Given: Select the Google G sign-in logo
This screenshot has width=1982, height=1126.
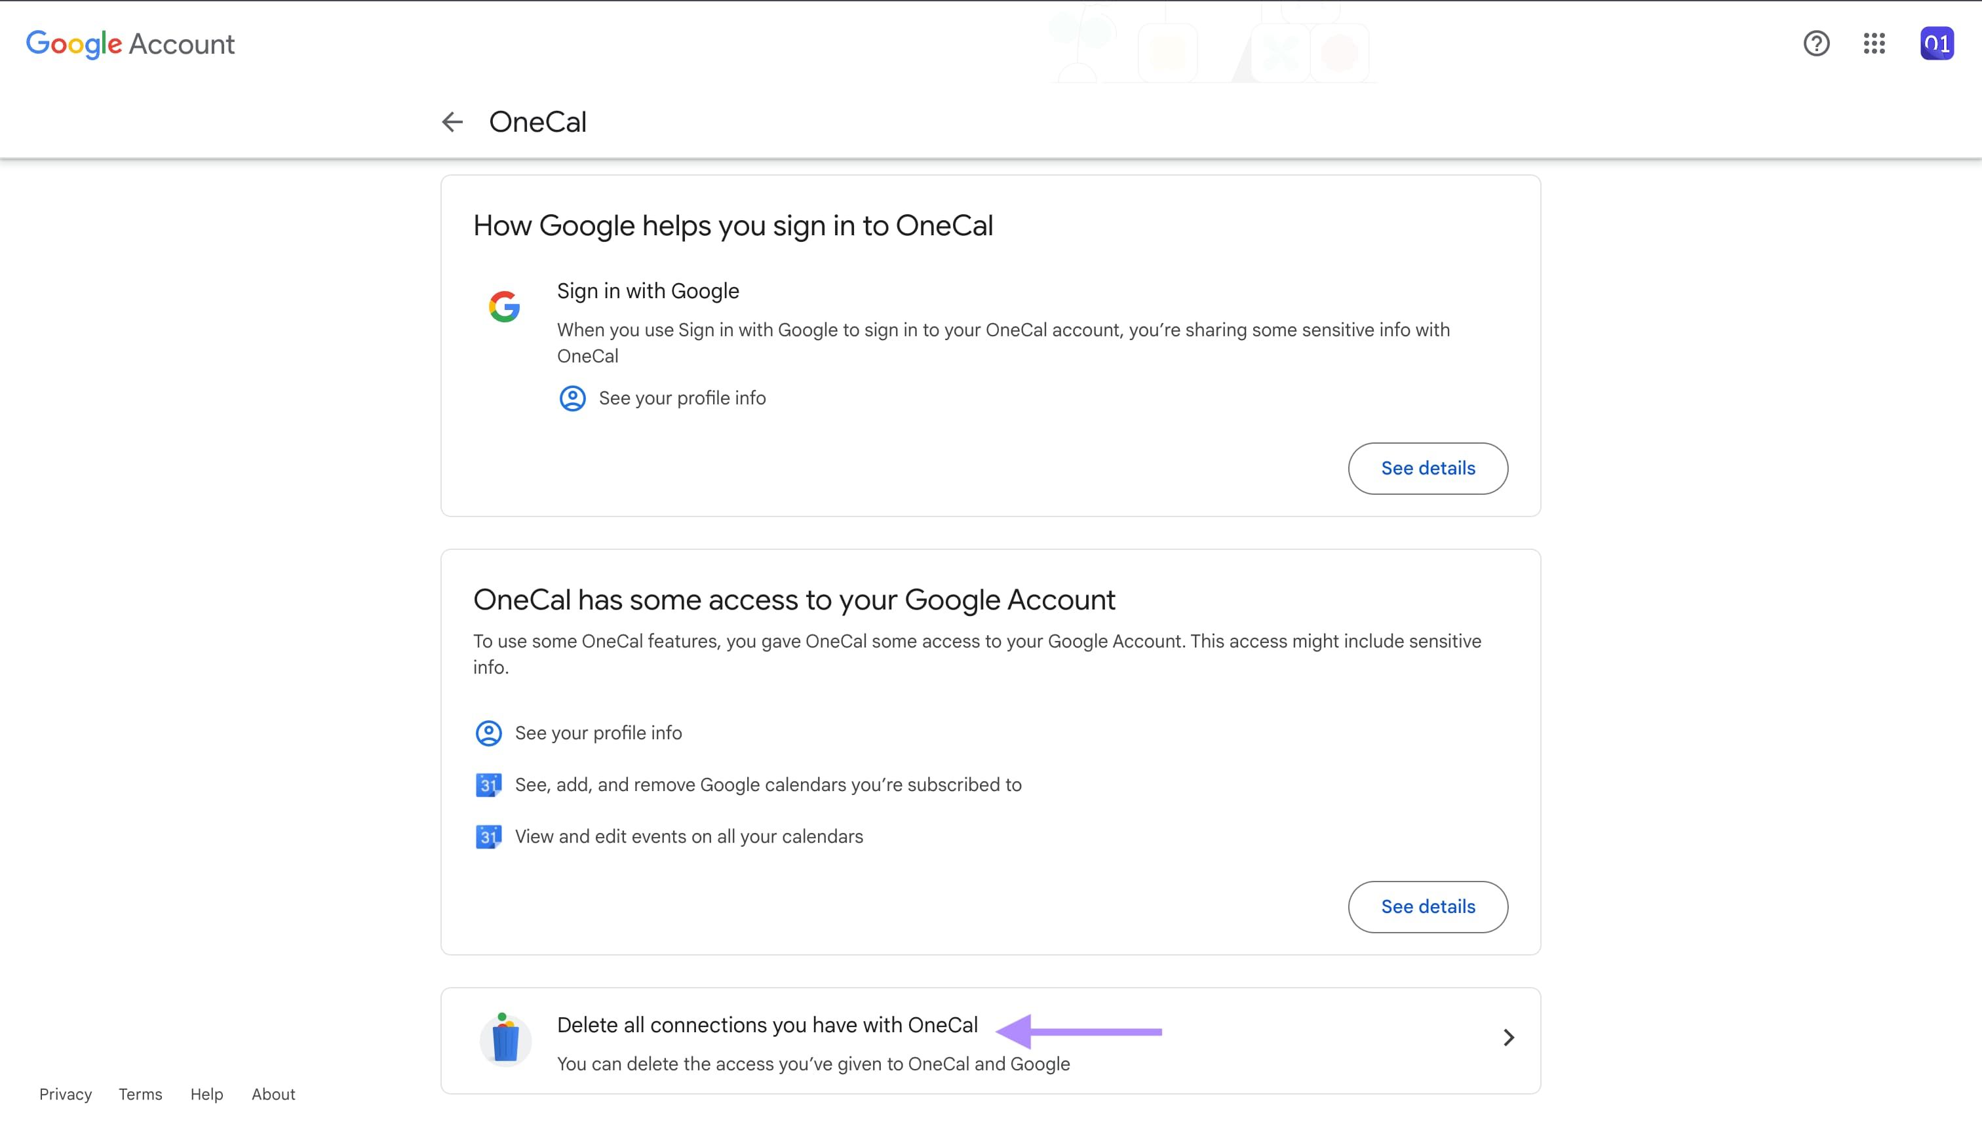Looking at the screenshot, I should pyautogui.click(x=503, y=305).
